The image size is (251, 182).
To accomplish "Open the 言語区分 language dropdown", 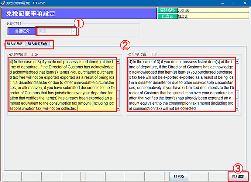I will 73,31.
